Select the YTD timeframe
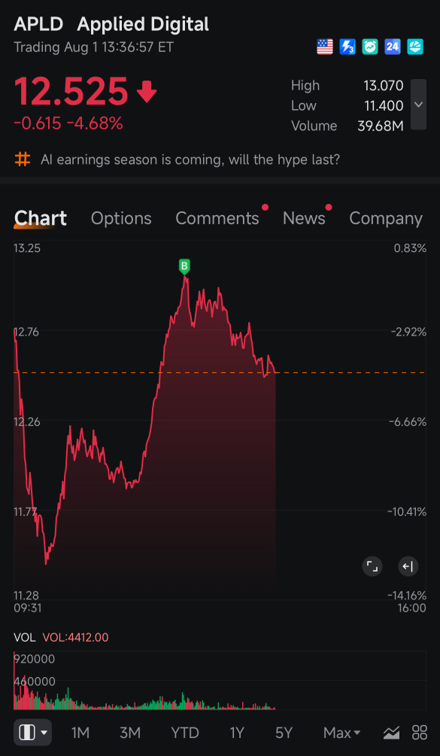The image size is (440, 756). (185, 733)
